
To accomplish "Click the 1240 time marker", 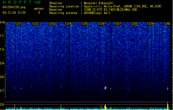I will coord(167,24).
